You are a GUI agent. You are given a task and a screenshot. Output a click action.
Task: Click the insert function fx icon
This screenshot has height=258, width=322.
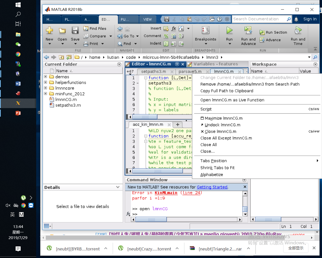[x=174, y=28]
